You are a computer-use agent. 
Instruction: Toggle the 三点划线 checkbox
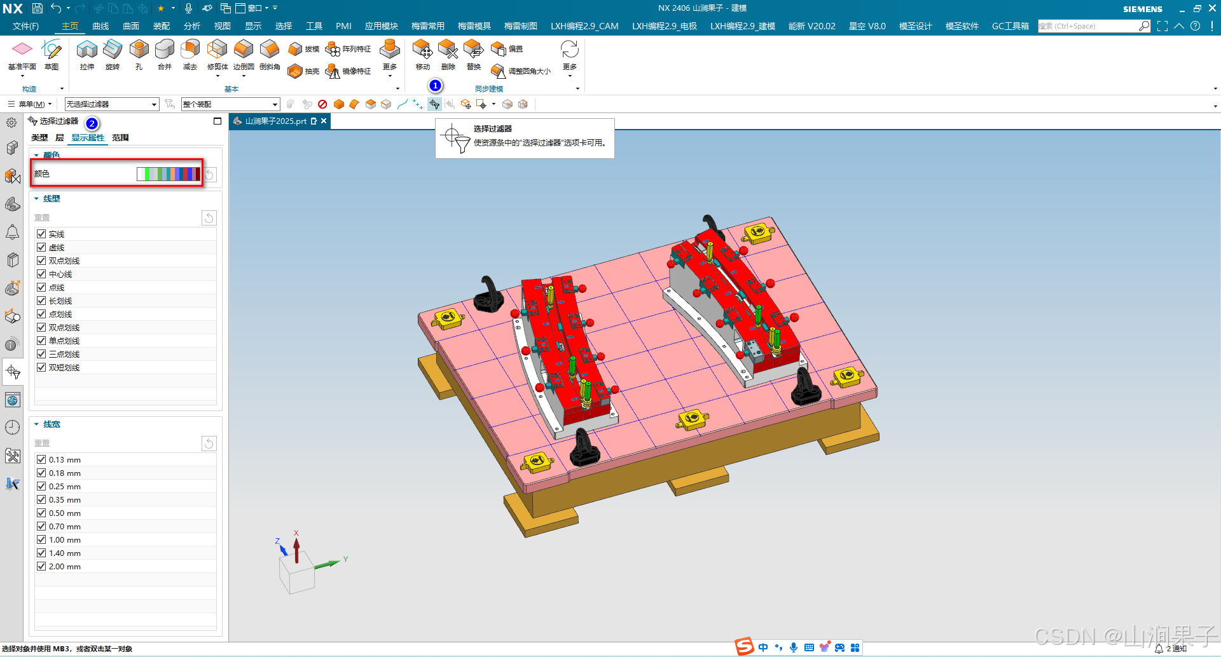[41, 354]
